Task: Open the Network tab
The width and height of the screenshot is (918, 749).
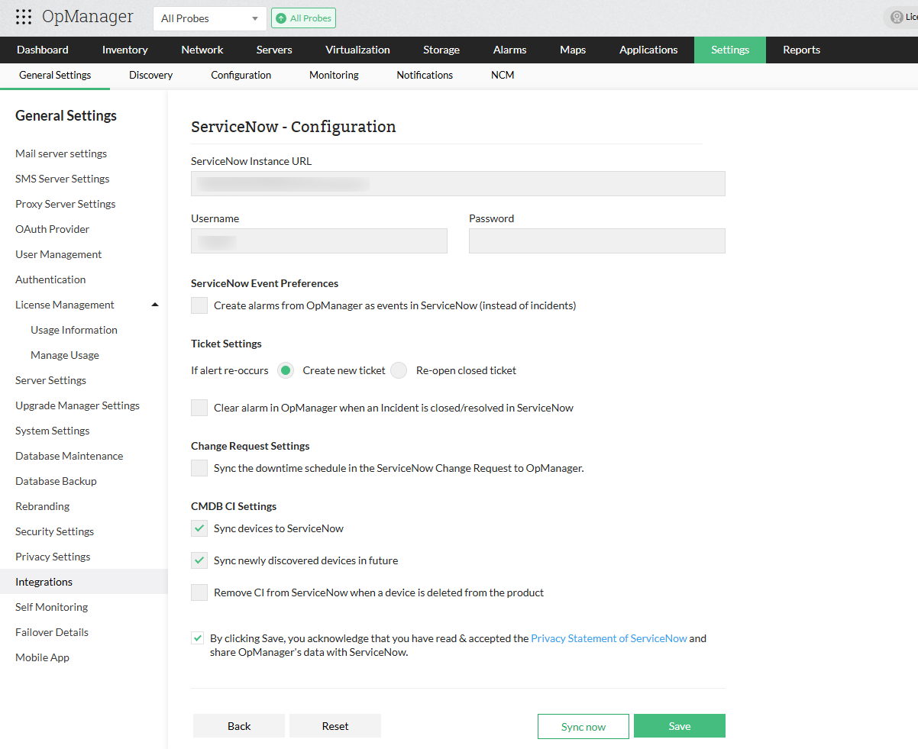Action: click(x=202, y=50)
